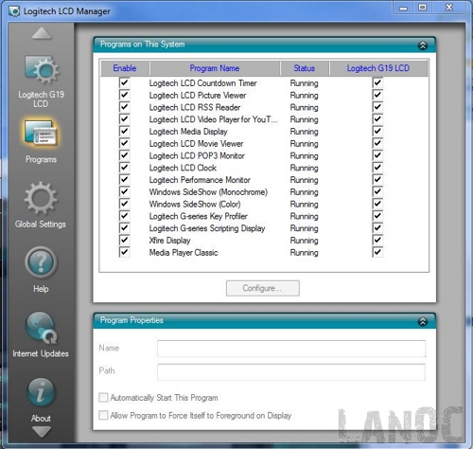Disable the Logitech LCD Countdown Timer Enable checkbox
This screenshot has height=449, width=473.
tap(124, 83)
